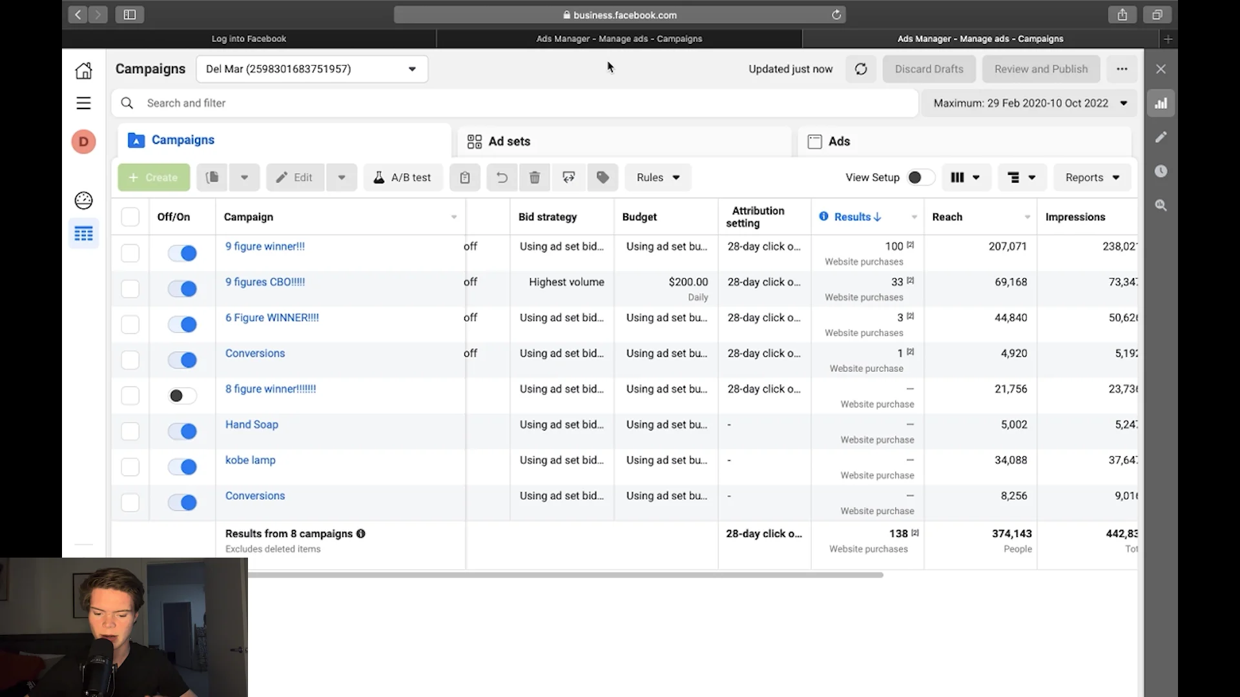The width and height of the screenshot is (1240, 697).
Task: Click the clipboard export icon
Action: pyautogui.click(x=465, y=177)
